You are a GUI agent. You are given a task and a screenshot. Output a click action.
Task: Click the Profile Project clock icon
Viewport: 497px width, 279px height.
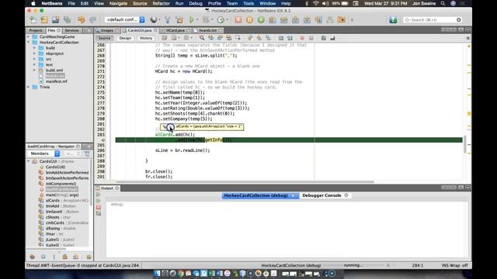[x=221, y=20]
